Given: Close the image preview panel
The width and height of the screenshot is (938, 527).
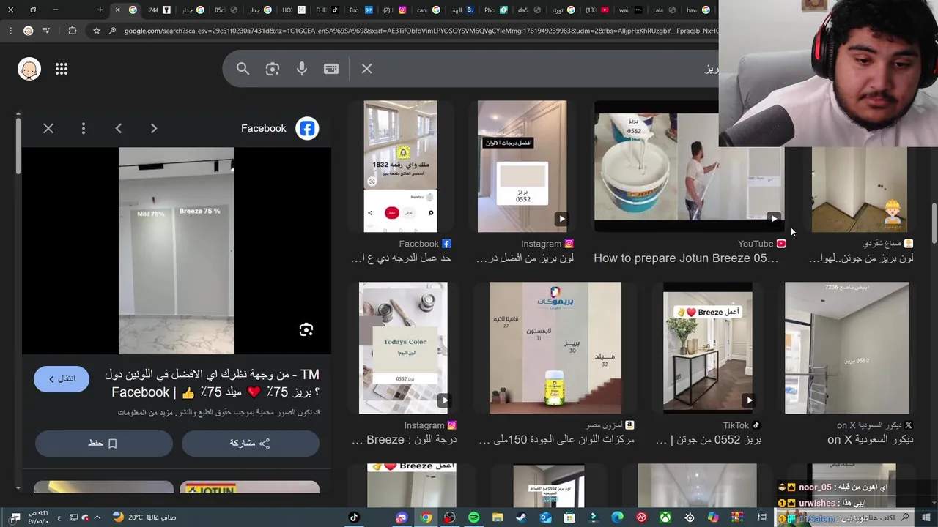Looking at the screenshot, I should [x=48, y=128].
